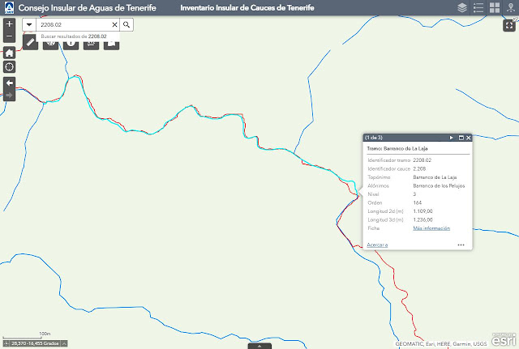Click the coordinate capture icon at bottom-left
519x349 pixels.
coord(6,343)
